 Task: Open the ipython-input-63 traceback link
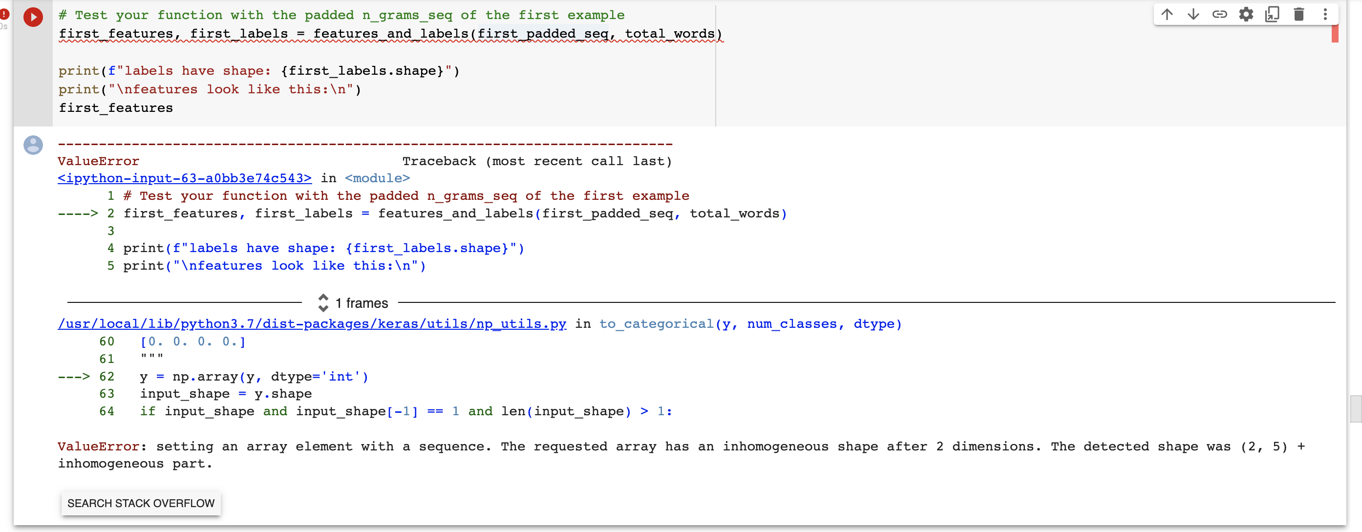click(184, 178)
